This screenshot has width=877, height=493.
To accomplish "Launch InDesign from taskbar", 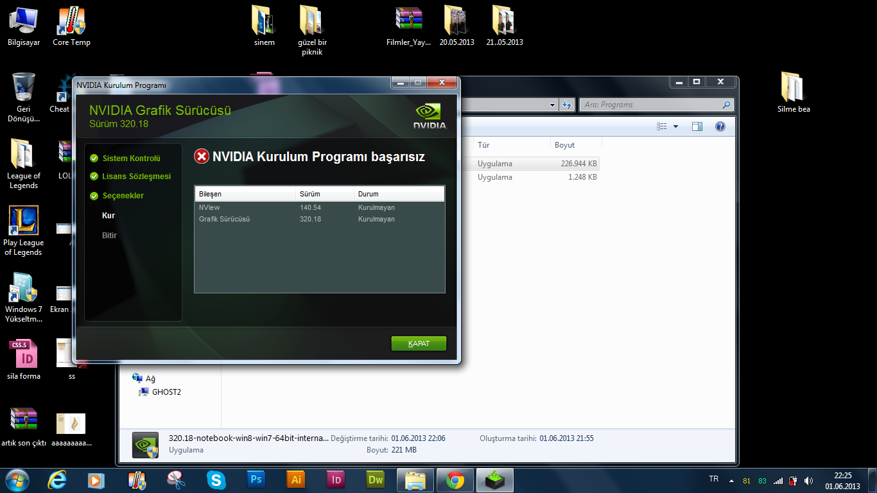I will (335, 480).
